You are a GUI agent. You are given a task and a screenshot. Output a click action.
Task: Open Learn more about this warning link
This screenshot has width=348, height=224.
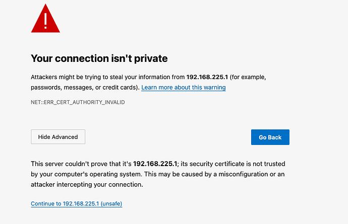coord(183,87)
